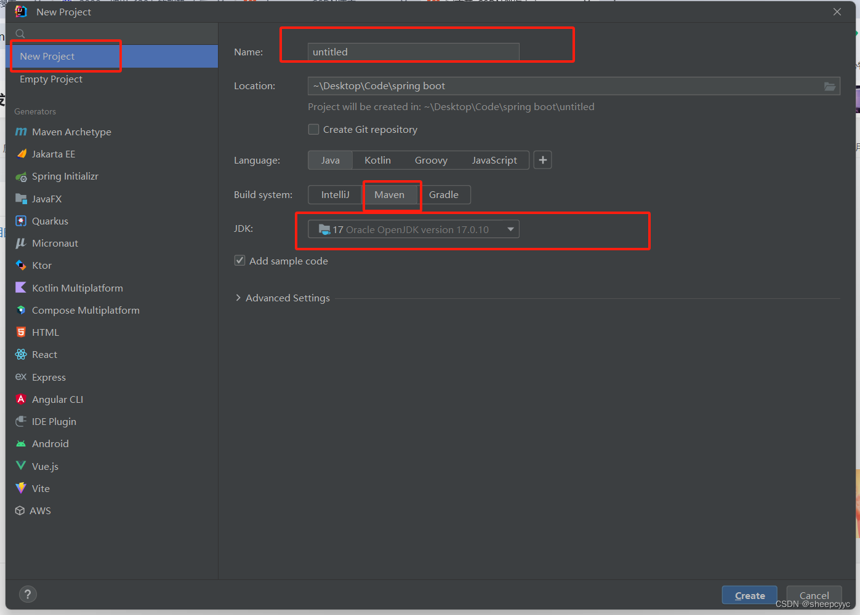The image size is (860, 615).
Task: Open help with question mark button
Action: (28, 594)
